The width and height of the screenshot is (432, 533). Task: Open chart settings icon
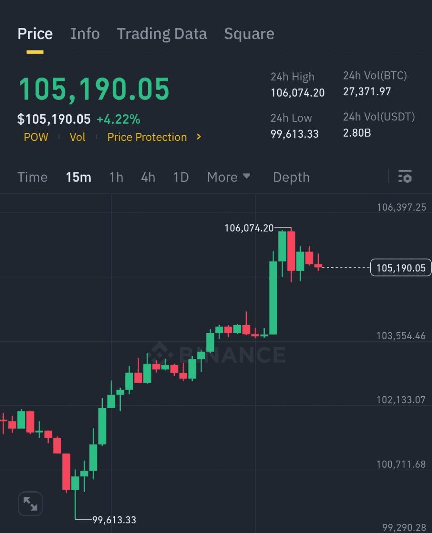(x=405, y=177)
